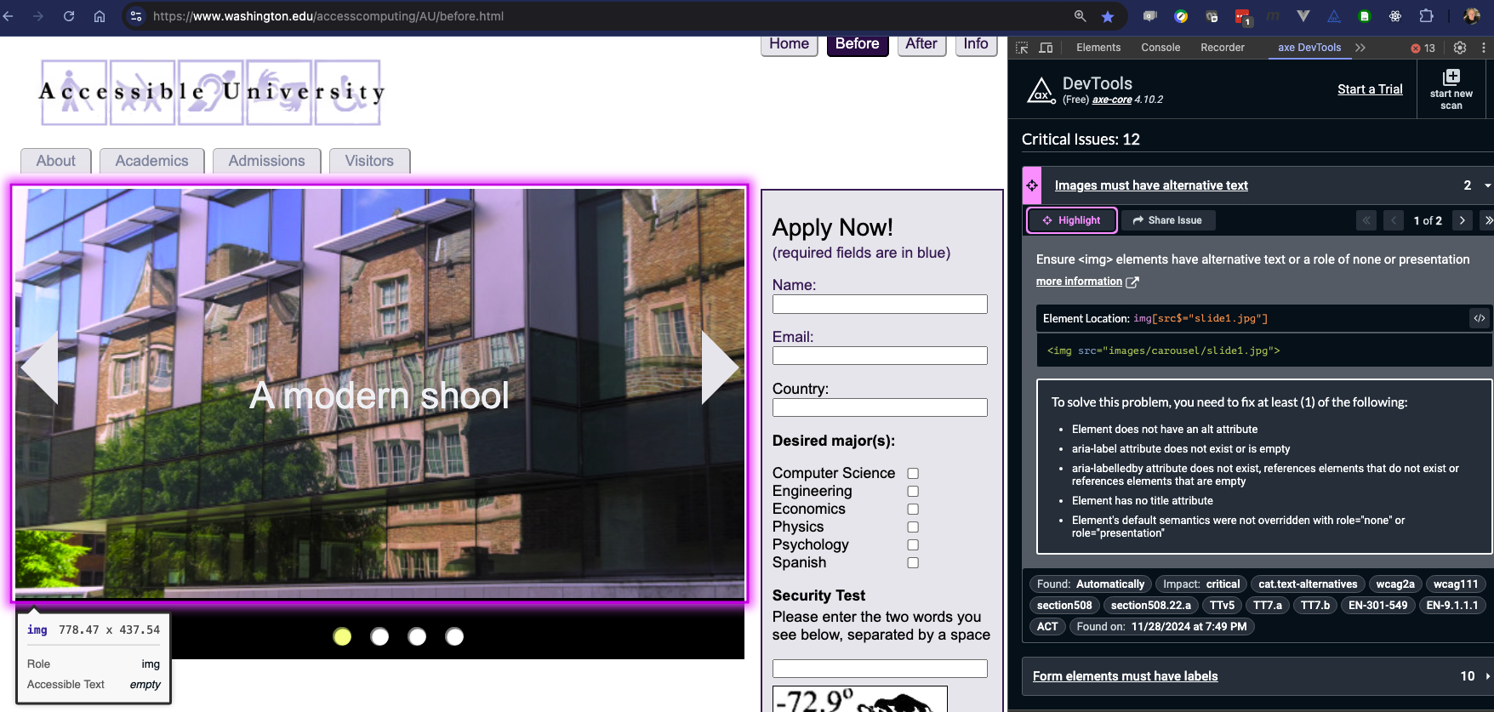Switch to the Console tab

(1160, 48)
